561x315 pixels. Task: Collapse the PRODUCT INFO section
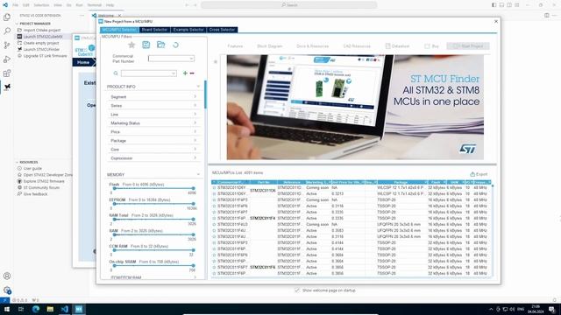click(198, 87)
